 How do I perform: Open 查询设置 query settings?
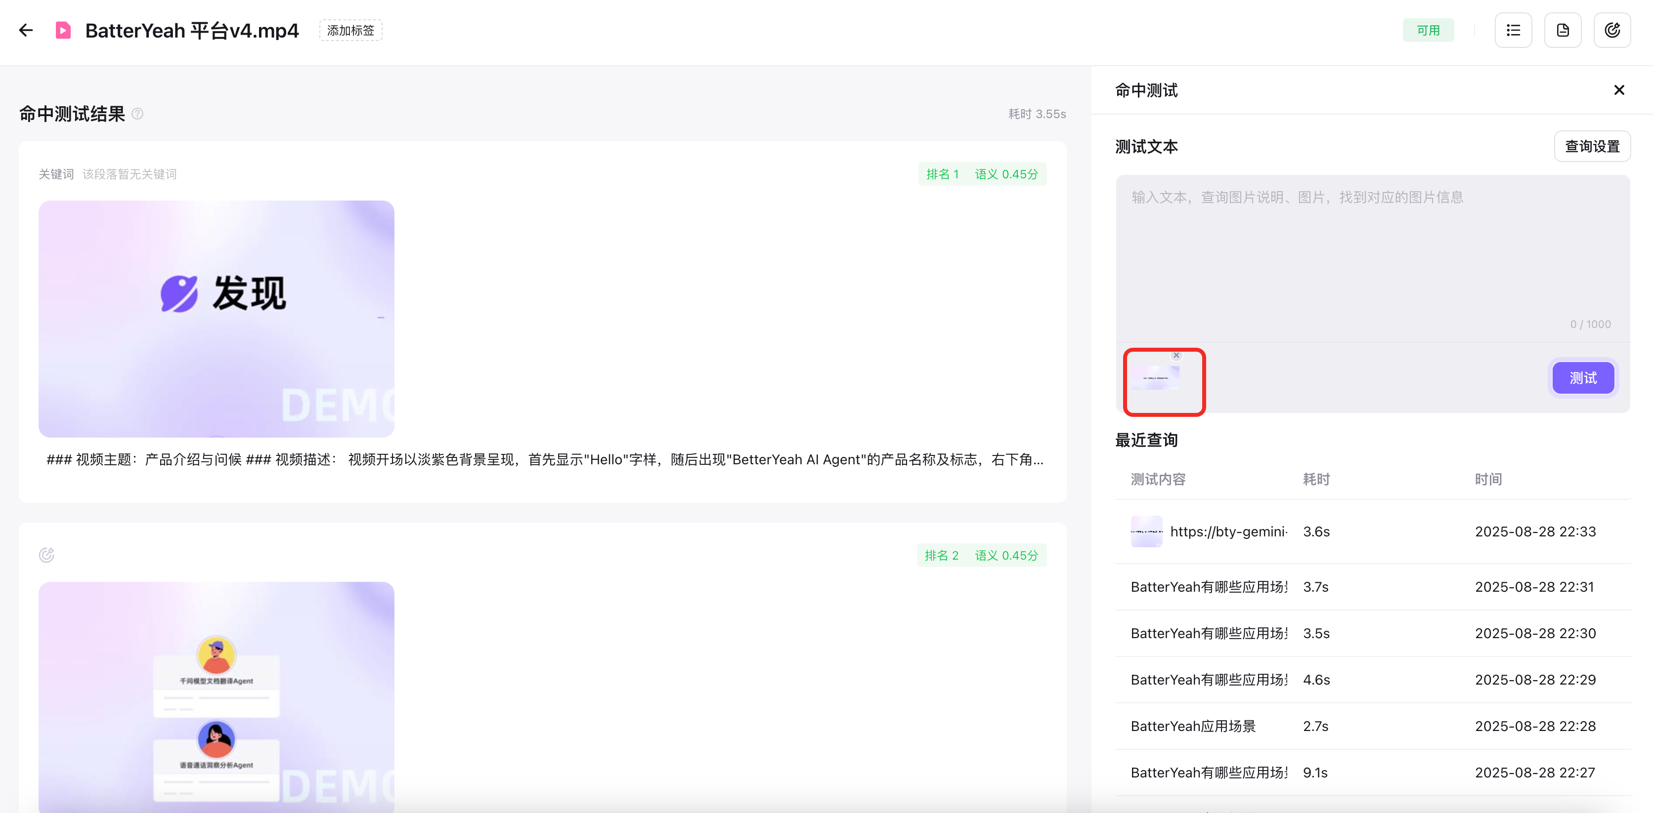1592,146
